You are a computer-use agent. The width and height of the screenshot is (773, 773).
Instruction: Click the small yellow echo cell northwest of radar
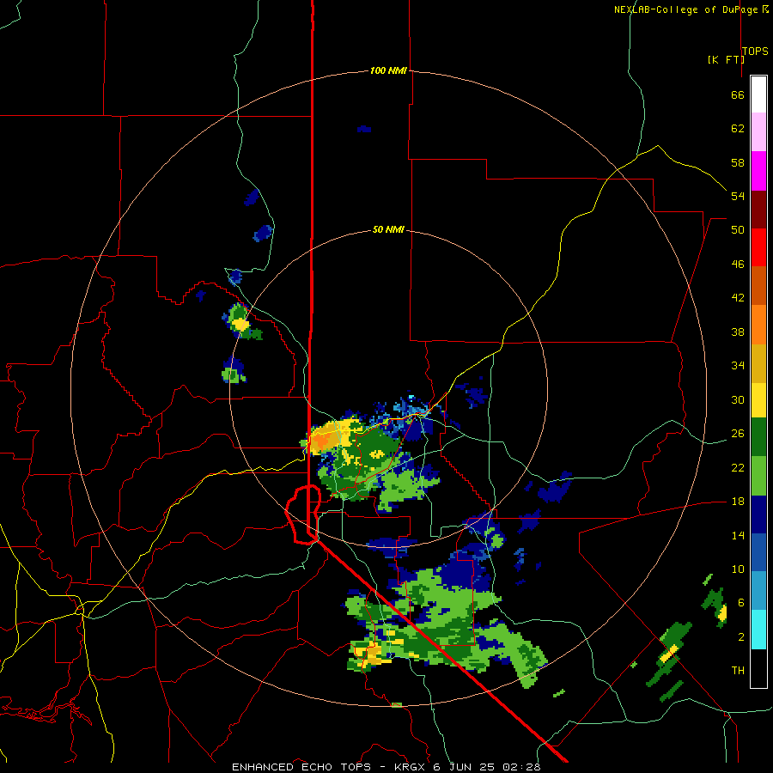click(x=240, y=325)
